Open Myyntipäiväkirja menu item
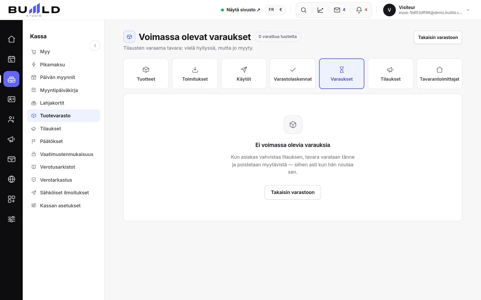Image resolution: width=481 pixels, height=300 pixels. [63, 90]
